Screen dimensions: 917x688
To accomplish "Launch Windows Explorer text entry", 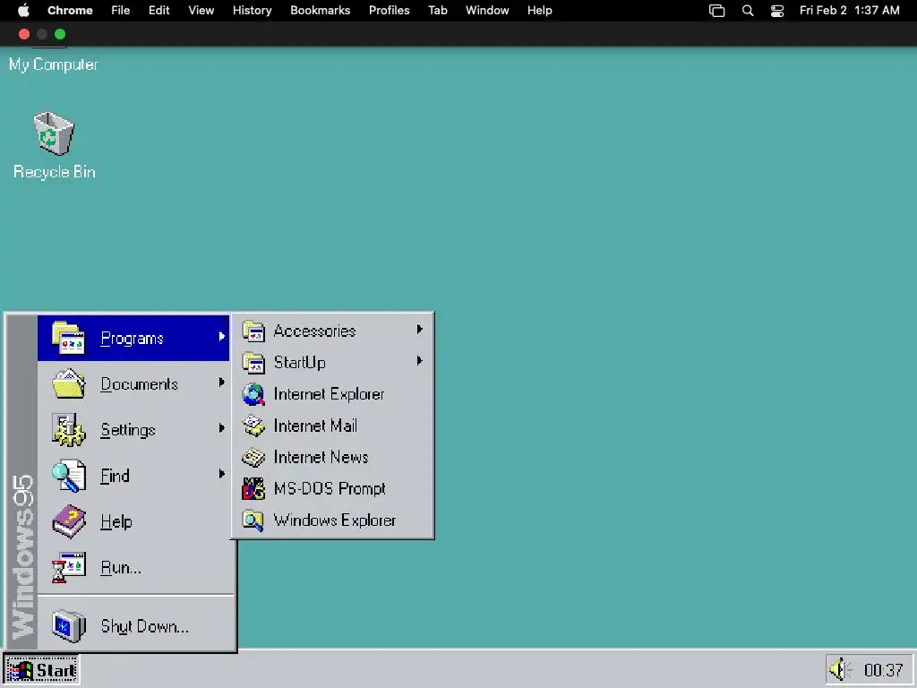I will (x=335, y=520).
